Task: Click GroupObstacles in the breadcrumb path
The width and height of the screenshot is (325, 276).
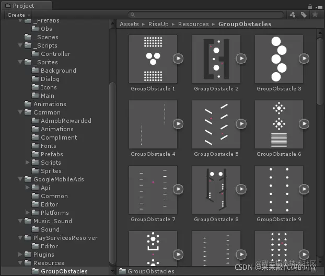Action: click(x=245, y=24)
